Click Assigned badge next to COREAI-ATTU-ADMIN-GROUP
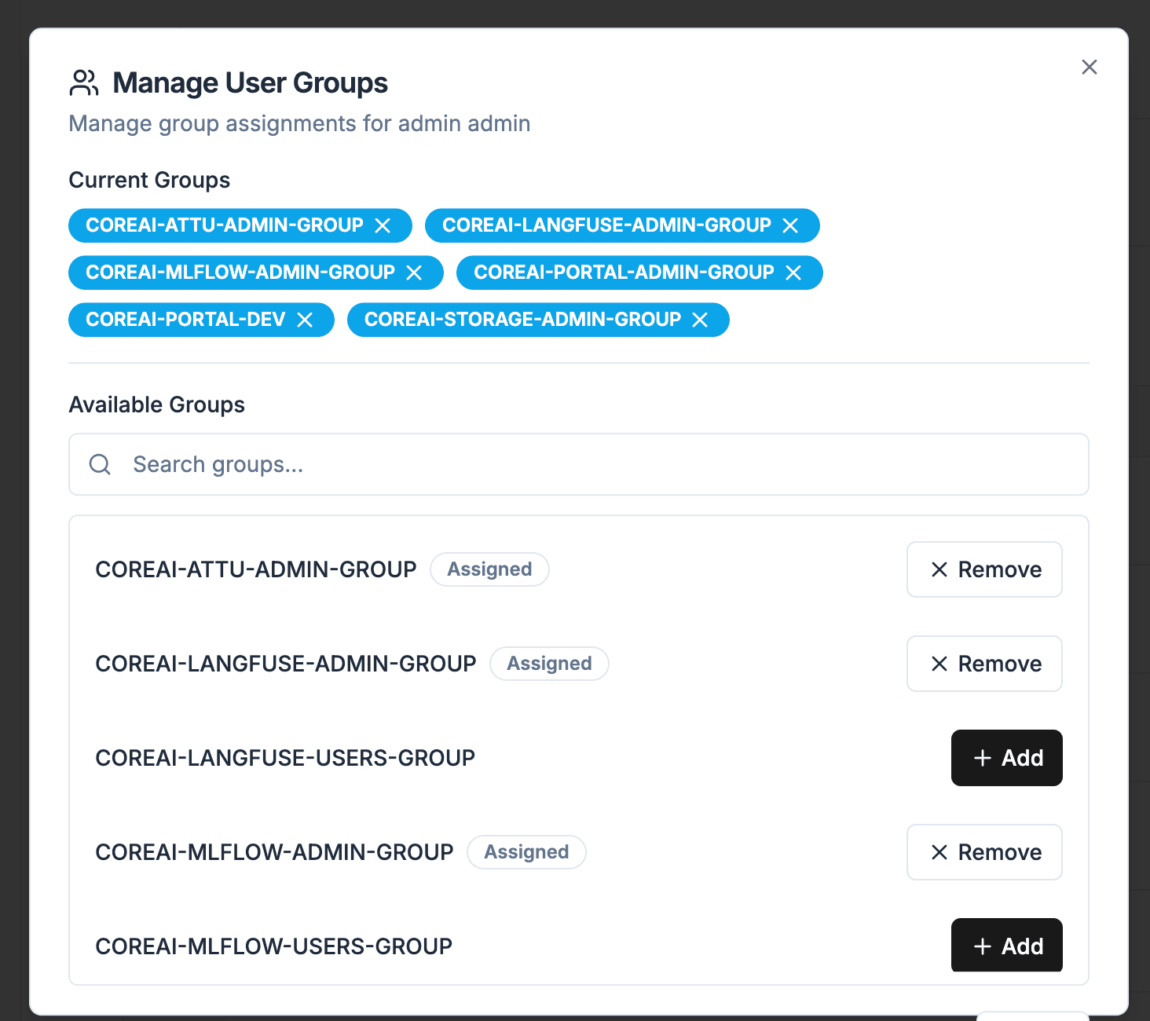Viewport: 1150px width, 1021px height. [x=489, y=569]
